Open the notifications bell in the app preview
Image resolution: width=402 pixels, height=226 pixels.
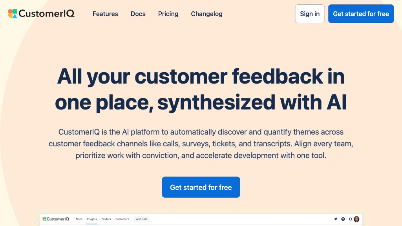(x=336, y=219)
